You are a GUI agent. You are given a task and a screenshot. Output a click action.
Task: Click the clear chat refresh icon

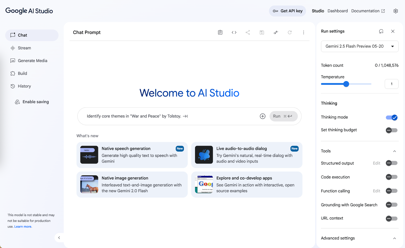point(290,32)
